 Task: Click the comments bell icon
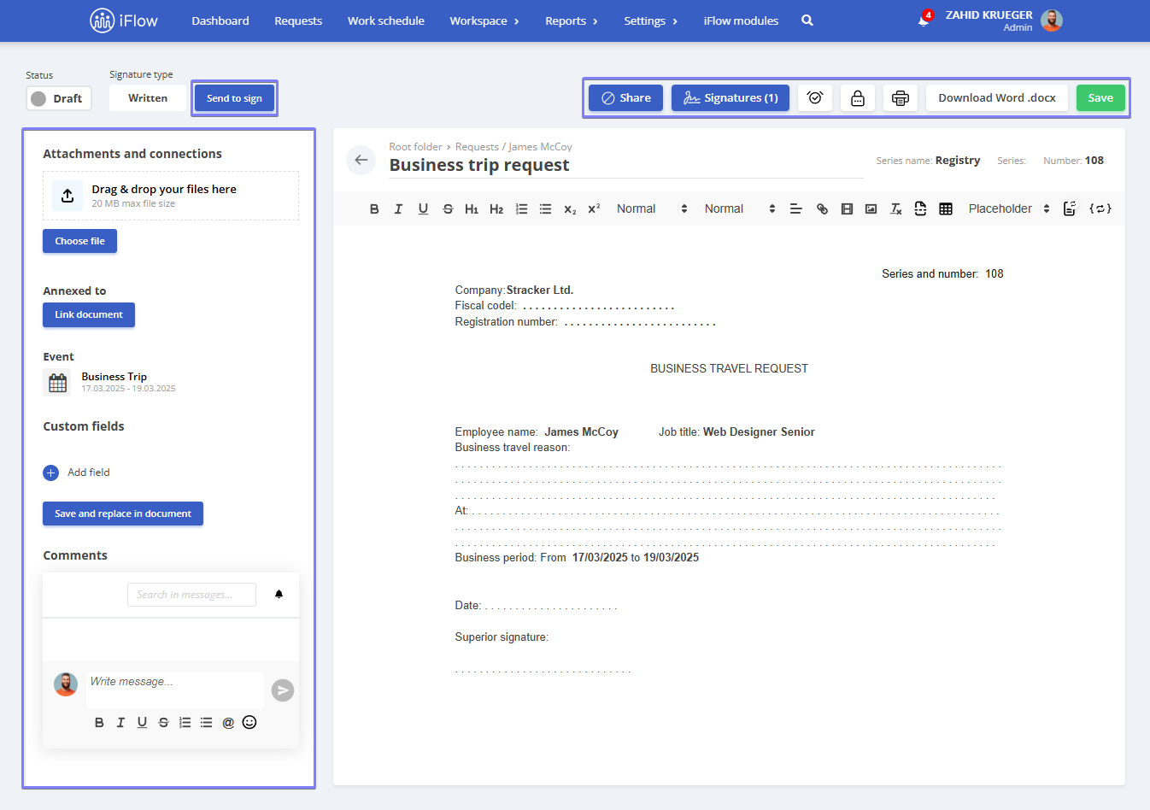pyautogui.click(x=279, y=594)
